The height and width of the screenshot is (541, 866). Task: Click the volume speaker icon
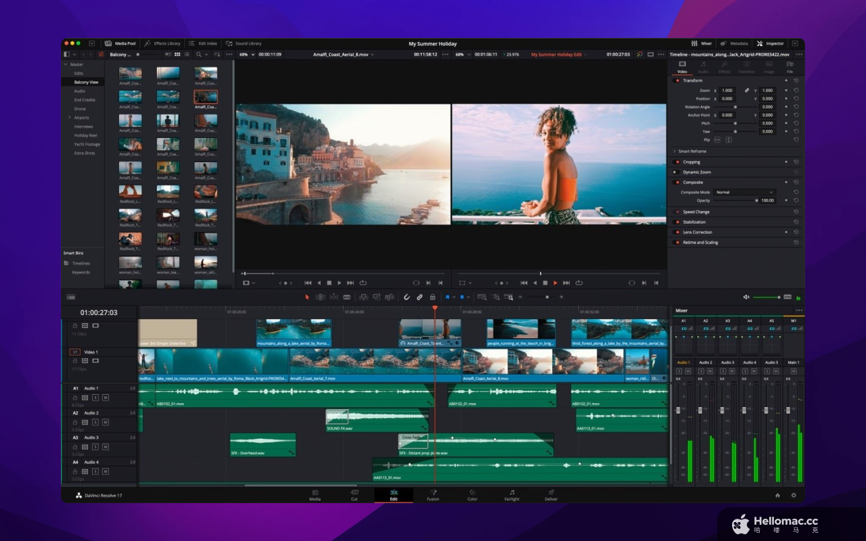coord(746,297)
